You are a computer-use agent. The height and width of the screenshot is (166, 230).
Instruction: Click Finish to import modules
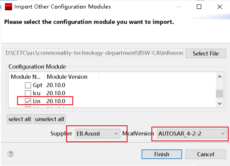[x=162, y=154]
